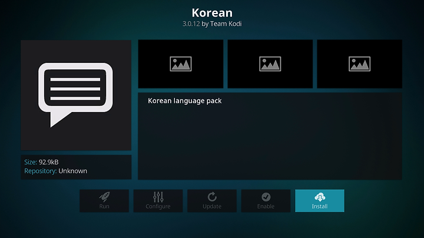Click the Run button
This screenshot has width=424, height=238.
104,201
